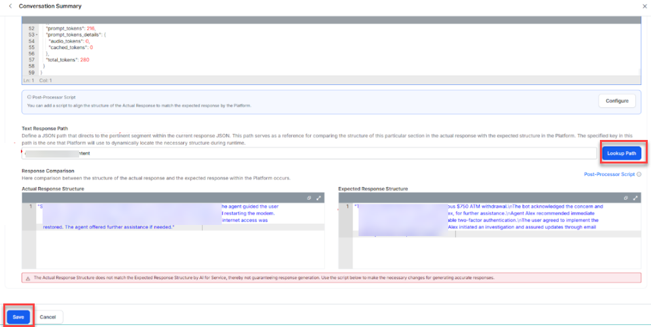Click the Lookup Path button

tap(621, 153)
